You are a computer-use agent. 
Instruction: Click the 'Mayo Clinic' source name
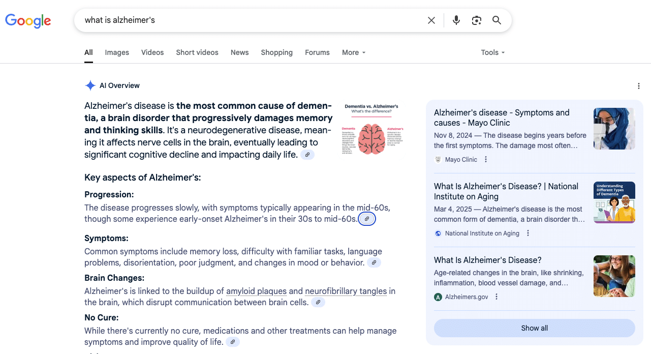tap(461, 160)
